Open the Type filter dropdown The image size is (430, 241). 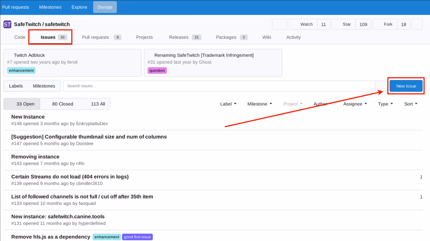pos(385,104)
